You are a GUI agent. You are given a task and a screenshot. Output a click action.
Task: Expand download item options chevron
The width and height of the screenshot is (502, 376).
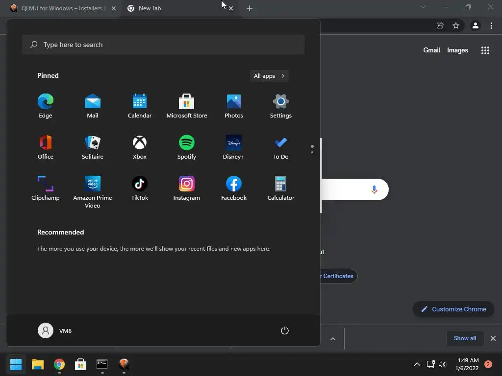[x=333, y=339]
